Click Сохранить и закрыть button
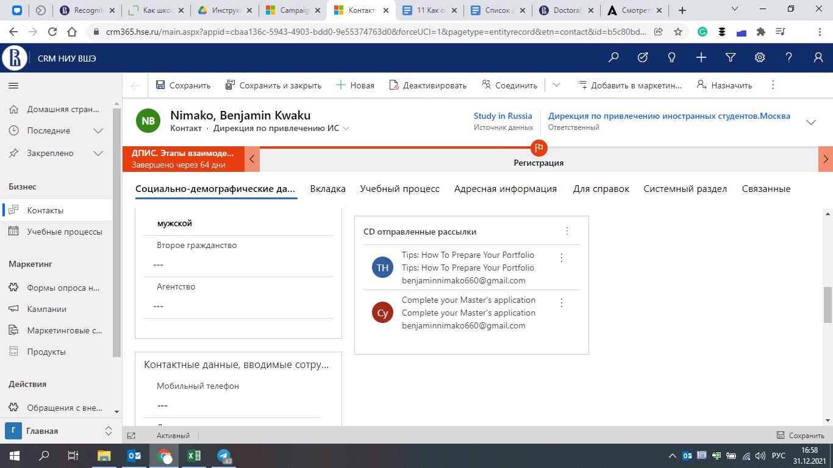The image size is (833, 468). [273, 85]
